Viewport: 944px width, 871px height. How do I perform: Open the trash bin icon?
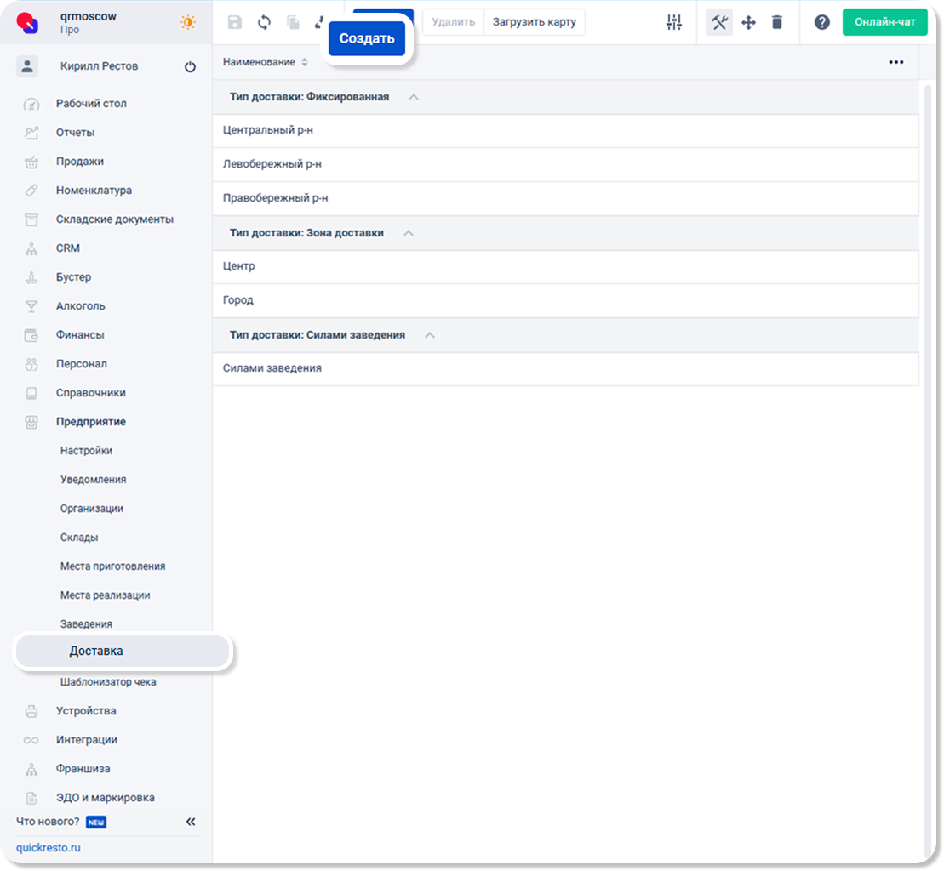click(x=777, y=22)
